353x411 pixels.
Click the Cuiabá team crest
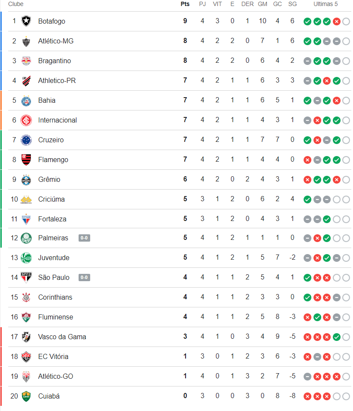tap(26, 396)
